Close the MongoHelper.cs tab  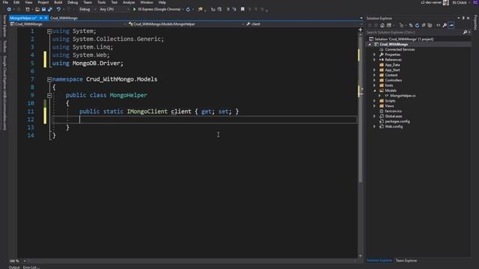coord(46,18)
